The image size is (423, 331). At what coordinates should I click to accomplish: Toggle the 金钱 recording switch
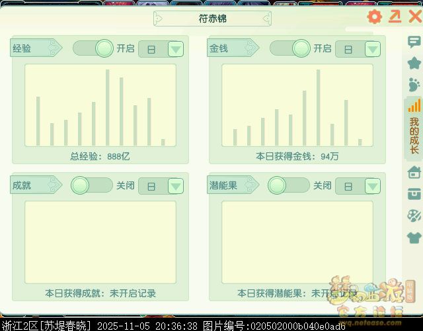point(290,48)
